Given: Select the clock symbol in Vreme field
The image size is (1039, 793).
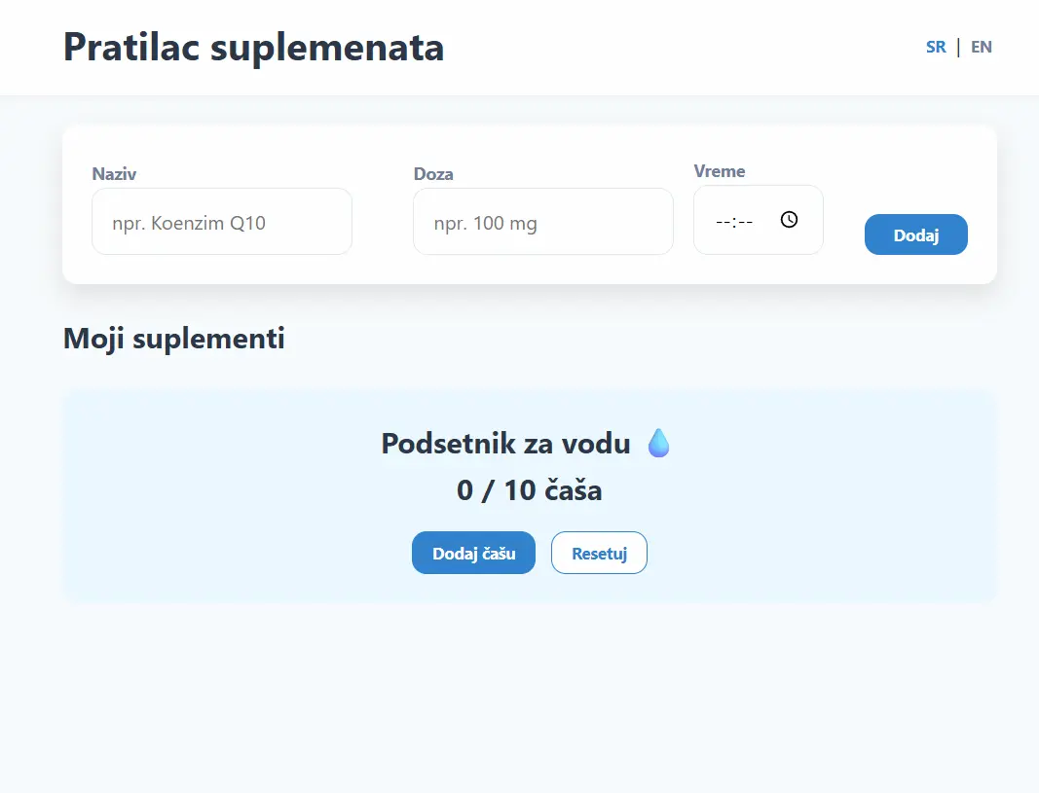Looking at the screenshot, I should point(788,219).
